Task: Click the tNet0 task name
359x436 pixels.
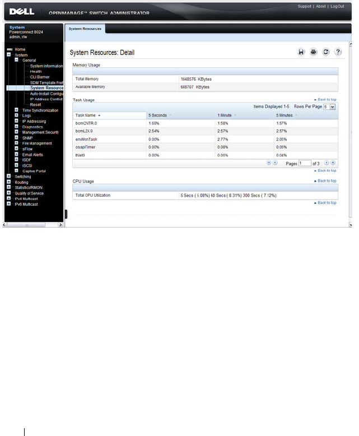Action: tap(80, 155)
